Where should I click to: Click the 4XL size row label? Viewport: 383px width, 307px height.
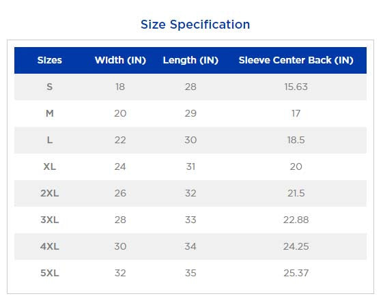coord(50,246)
